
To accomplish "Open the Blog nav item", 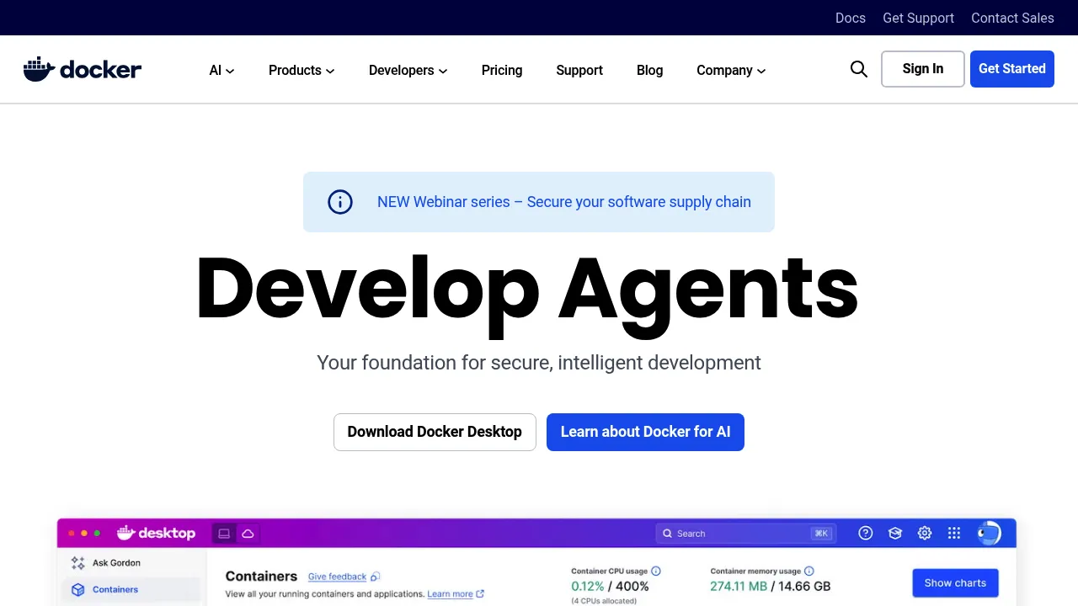I will (649, 71).
